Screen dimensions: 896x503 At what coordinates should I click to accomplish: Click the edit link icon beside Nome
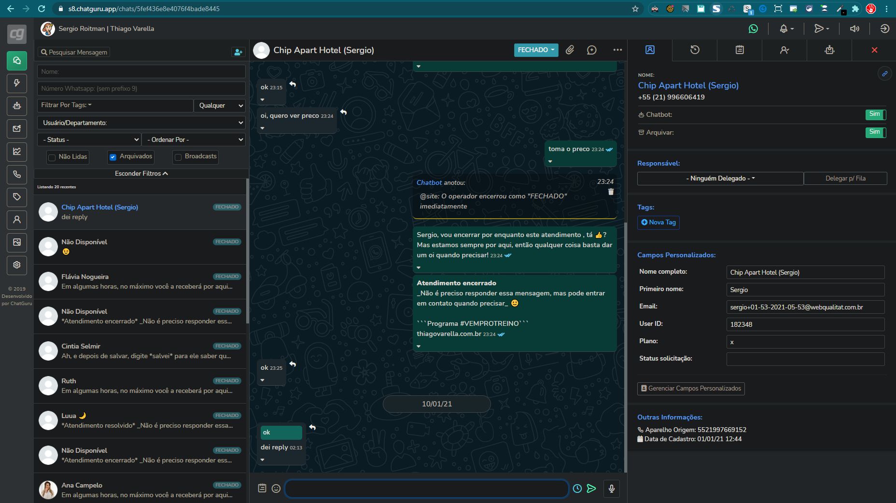(x=884, y=74)
